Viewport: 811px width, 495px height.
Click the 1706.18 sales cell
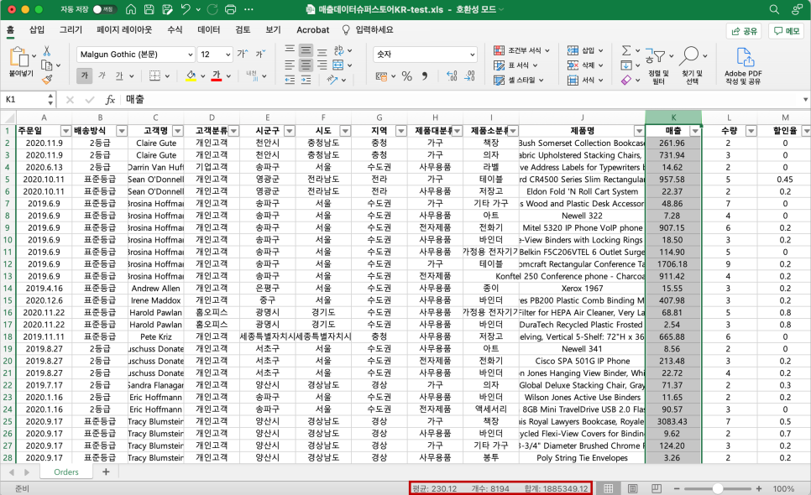(673, 264)
